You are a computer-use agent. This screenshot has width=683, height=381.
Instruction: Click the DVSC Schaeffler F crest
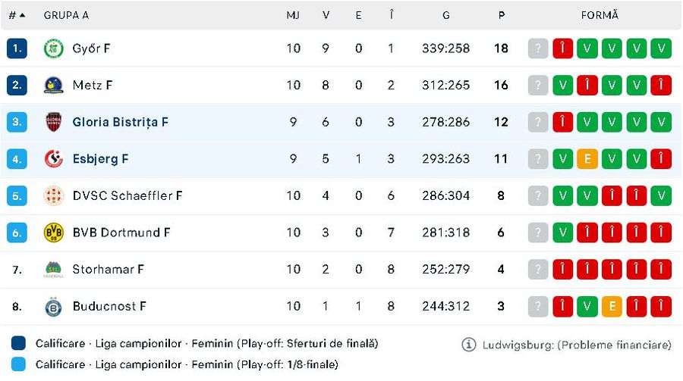(x=53, y=195)
